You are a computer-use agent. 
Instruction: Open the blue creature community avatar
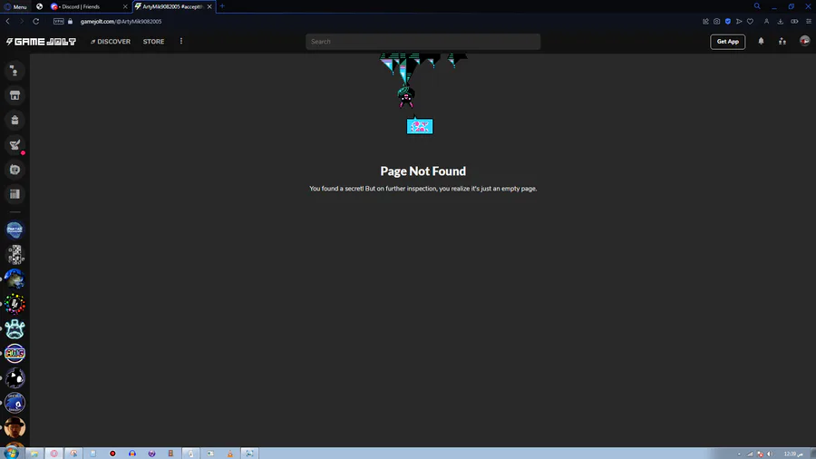click(x=15, y=279)
